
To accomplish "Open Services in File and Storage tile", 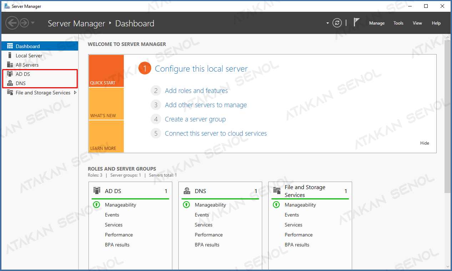I will (x=294, y=225).
